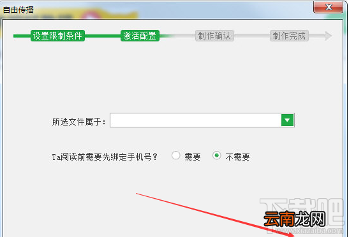Select the 不需要 radio button
Image resolution: width=349 pixels, height=237 pixels.
[x=216, y=155]
